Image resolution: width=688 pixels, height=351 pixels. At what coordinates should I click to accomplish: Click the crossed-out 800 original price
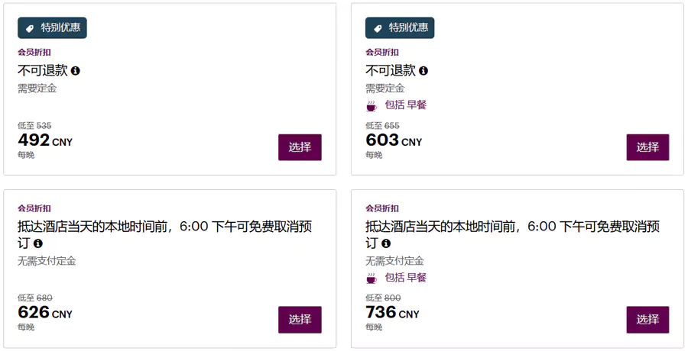pos(391,298)
